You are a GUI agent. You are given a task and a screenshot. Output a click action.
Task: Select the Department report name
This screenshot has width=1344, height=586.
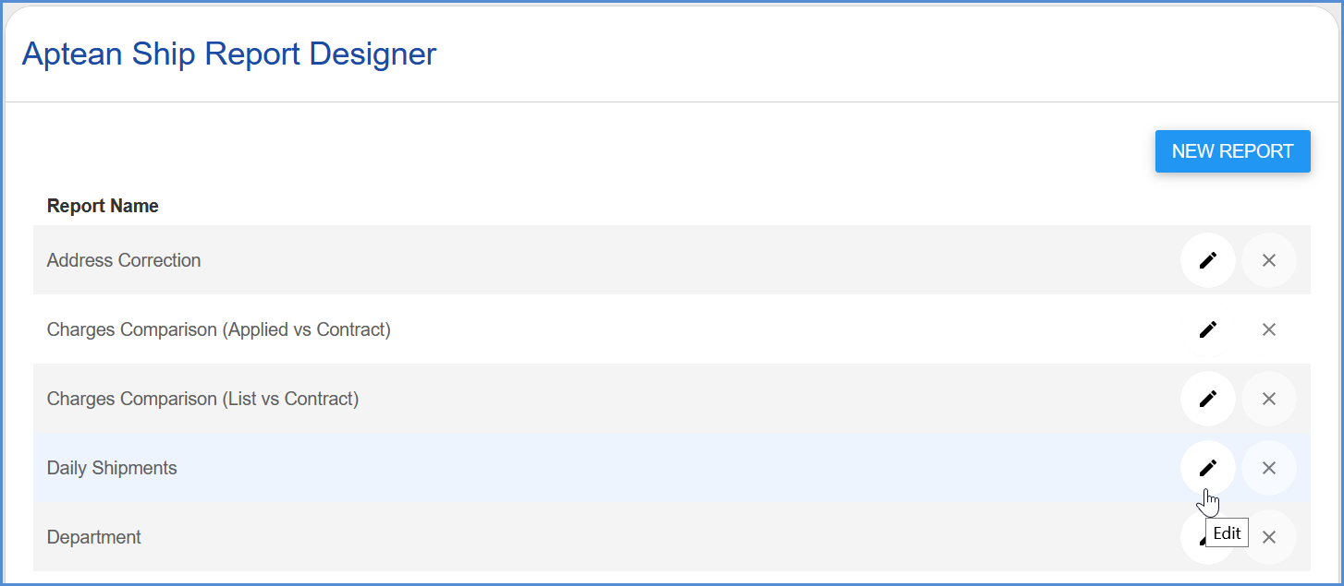click(x=94, y=537)
